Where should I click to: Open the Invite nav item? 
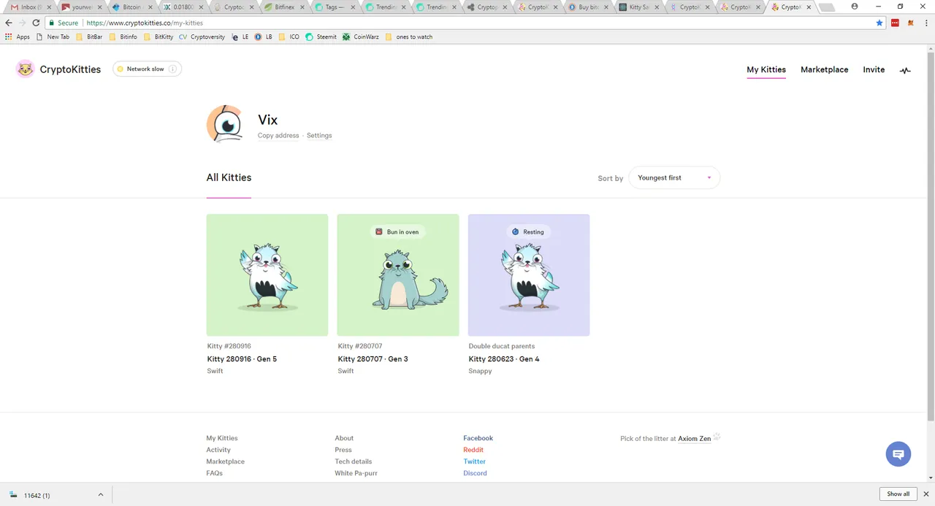tap(874, 70)
